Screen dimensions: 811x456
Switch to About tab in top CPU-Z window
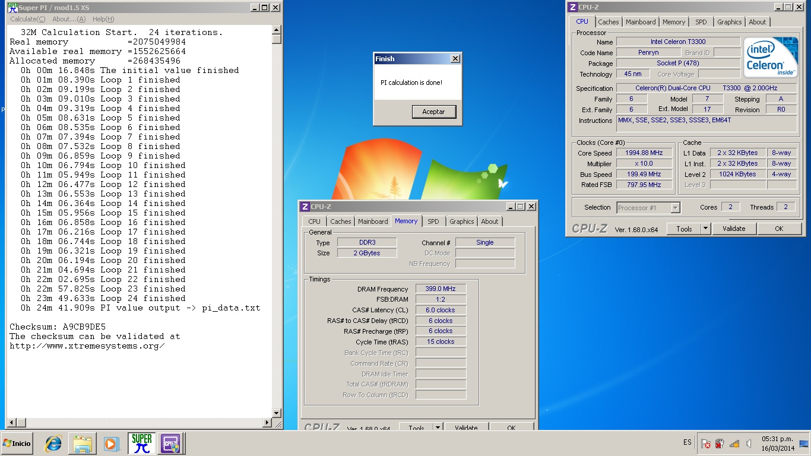(x=758, y=22)
